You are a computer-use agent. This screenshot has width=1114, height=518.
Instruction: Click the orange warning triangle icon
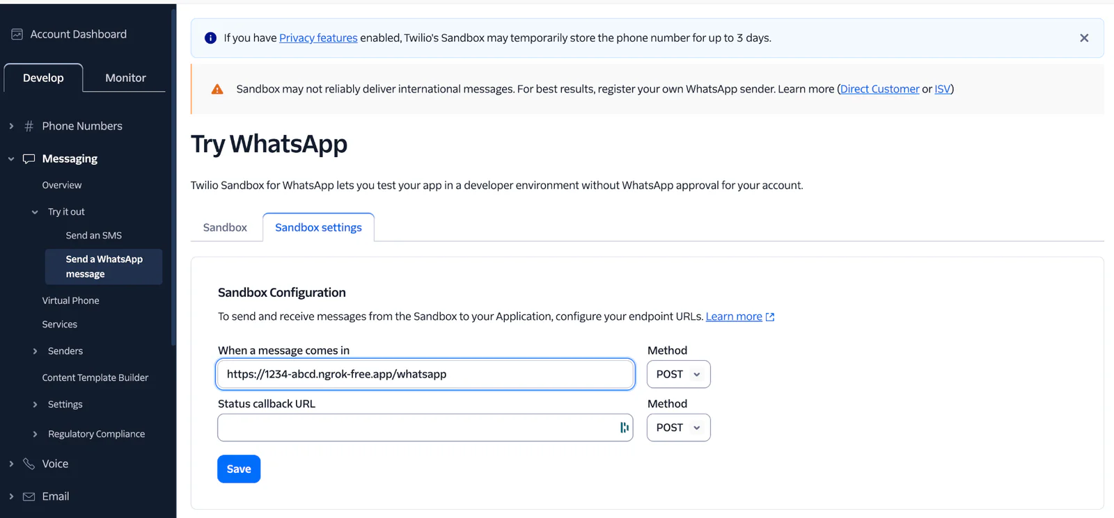(x=217, y=89)
